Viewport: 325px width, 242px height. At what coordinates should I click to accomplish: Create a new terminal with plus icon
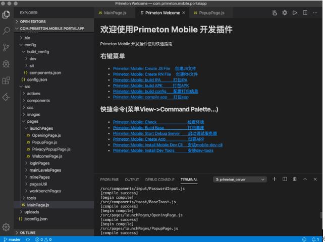(x=275, y=179)
